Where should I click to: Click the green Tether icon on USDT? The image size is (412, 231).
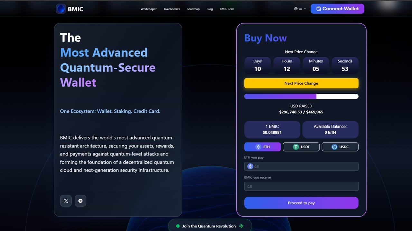tap(296, 147)
